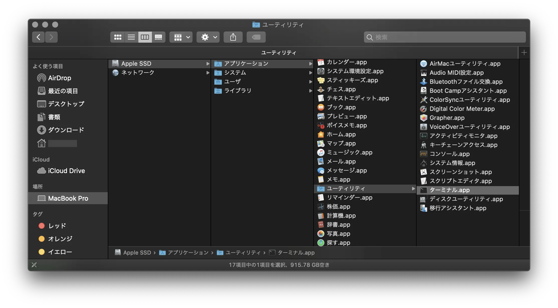Expand the ユーザ folder arrow
The height and width of the screenshot is (308, 558).
tap(311, 82)
